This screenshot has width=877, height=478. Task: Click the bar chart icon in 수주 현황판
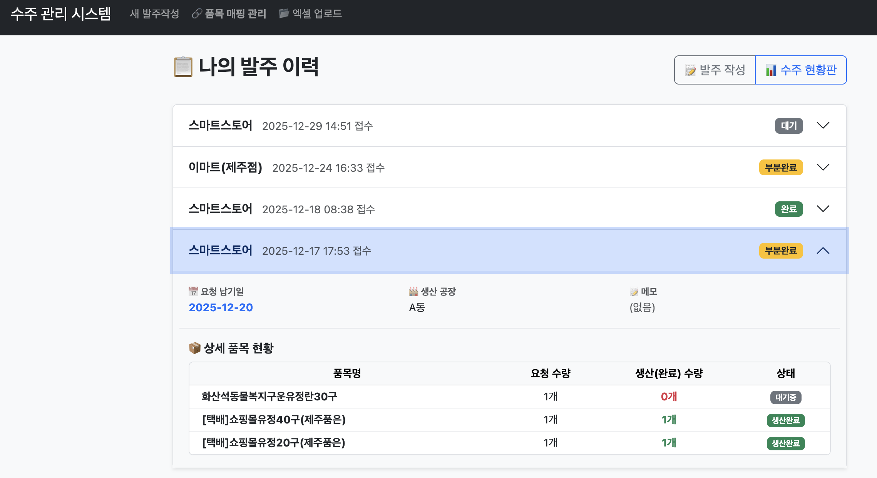771,70
